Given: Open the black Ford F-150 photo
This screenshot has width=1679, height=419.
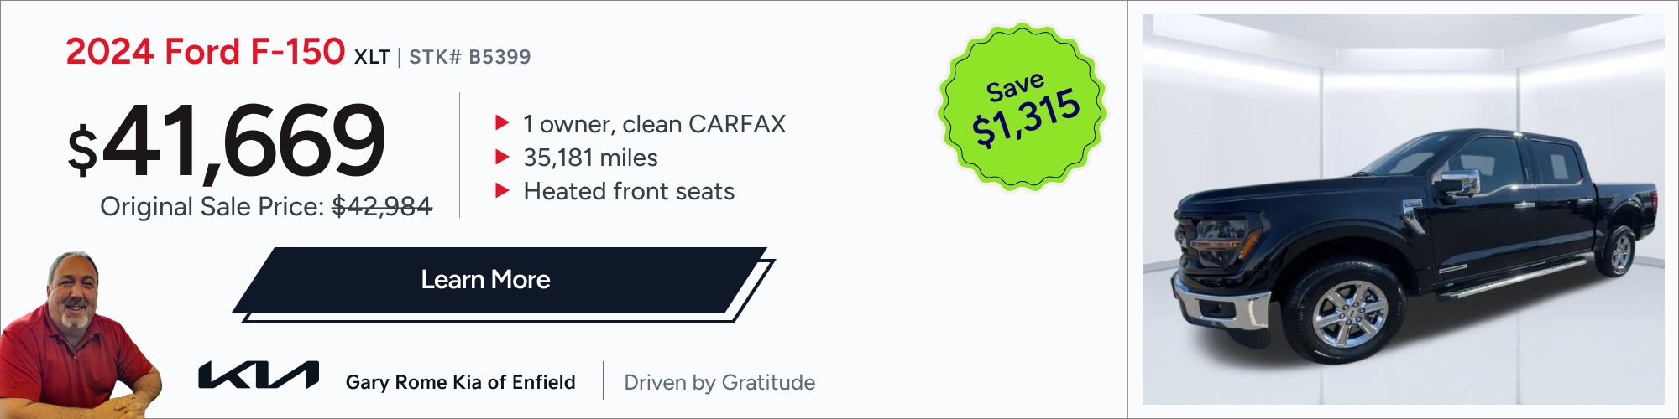Looking at the screenshot, I should (x=1403, y=209).
